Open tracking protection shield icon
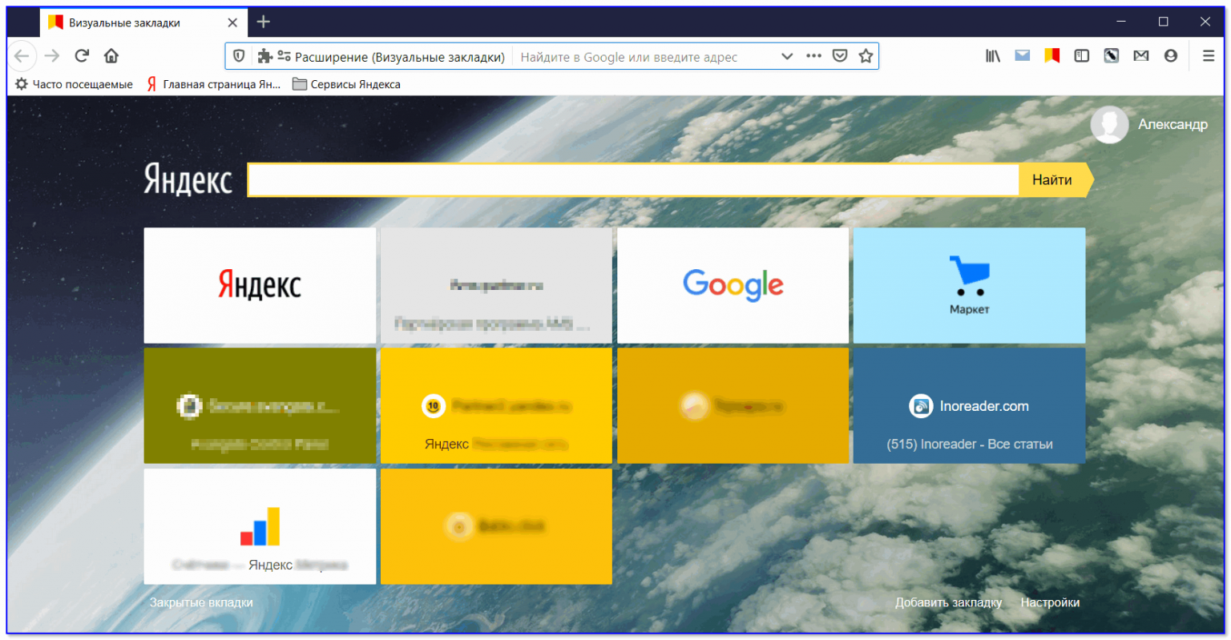The height and width of the screenshot is (640, 1231). point(239,56)
